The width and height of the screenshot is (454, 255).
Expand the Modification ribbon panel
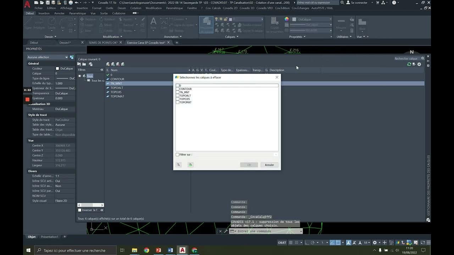(112, 36)
